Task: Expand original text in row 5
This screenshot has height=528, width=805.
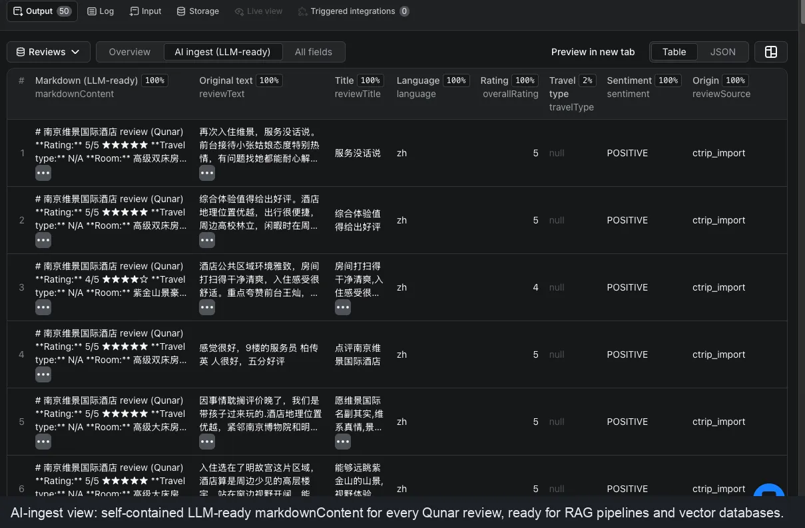Action: click(207, 442)
